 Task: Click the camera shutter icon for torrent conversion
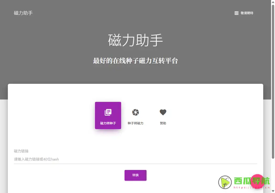tap(135, 112)
